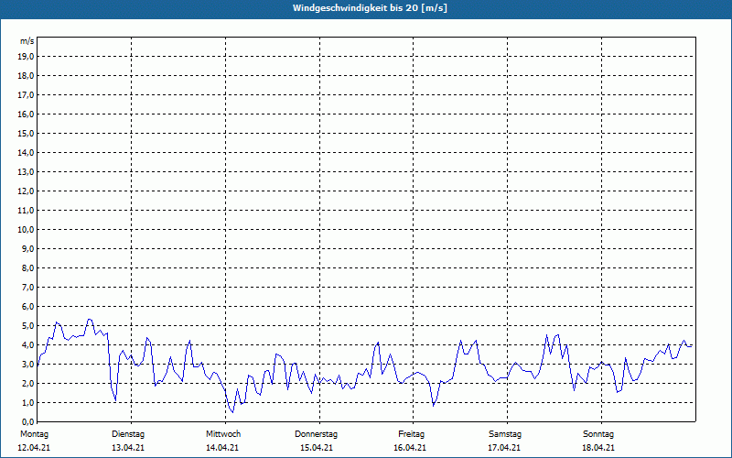Select the 'Donnerstag' day label
732x458 pixels.
click(316, 434)
